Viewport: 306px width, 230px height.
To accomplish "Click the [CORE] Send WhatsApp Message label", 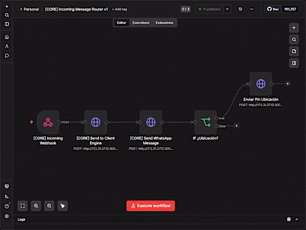I will pyautogui.click(x=151, y=140).
